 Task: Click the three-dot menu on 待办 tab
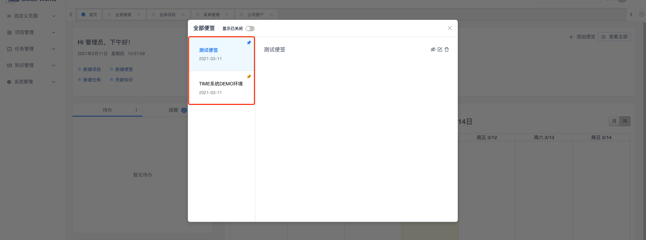[x=136, y=110]
